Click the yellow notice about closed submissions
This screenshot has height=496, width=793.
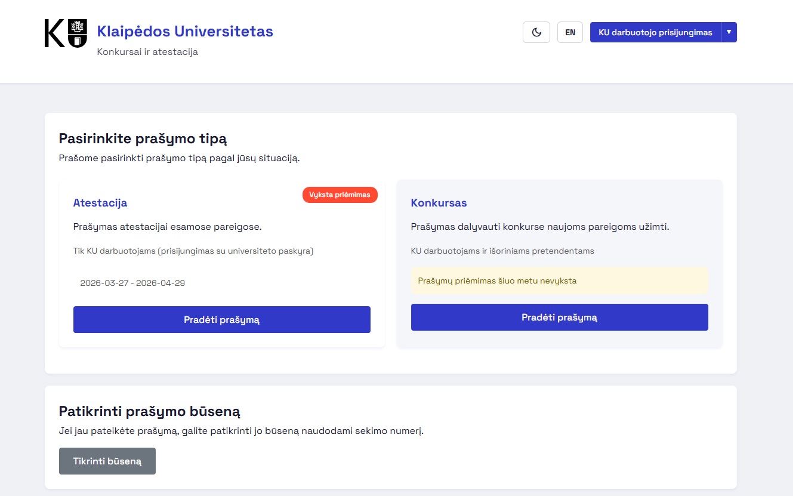pyautogui.click(x=559, y=281)
